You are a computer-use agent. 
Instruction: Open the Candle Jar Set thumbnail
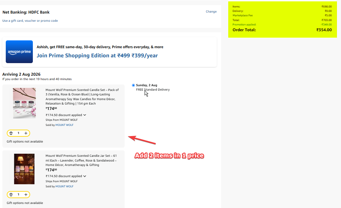click(24, 169)
